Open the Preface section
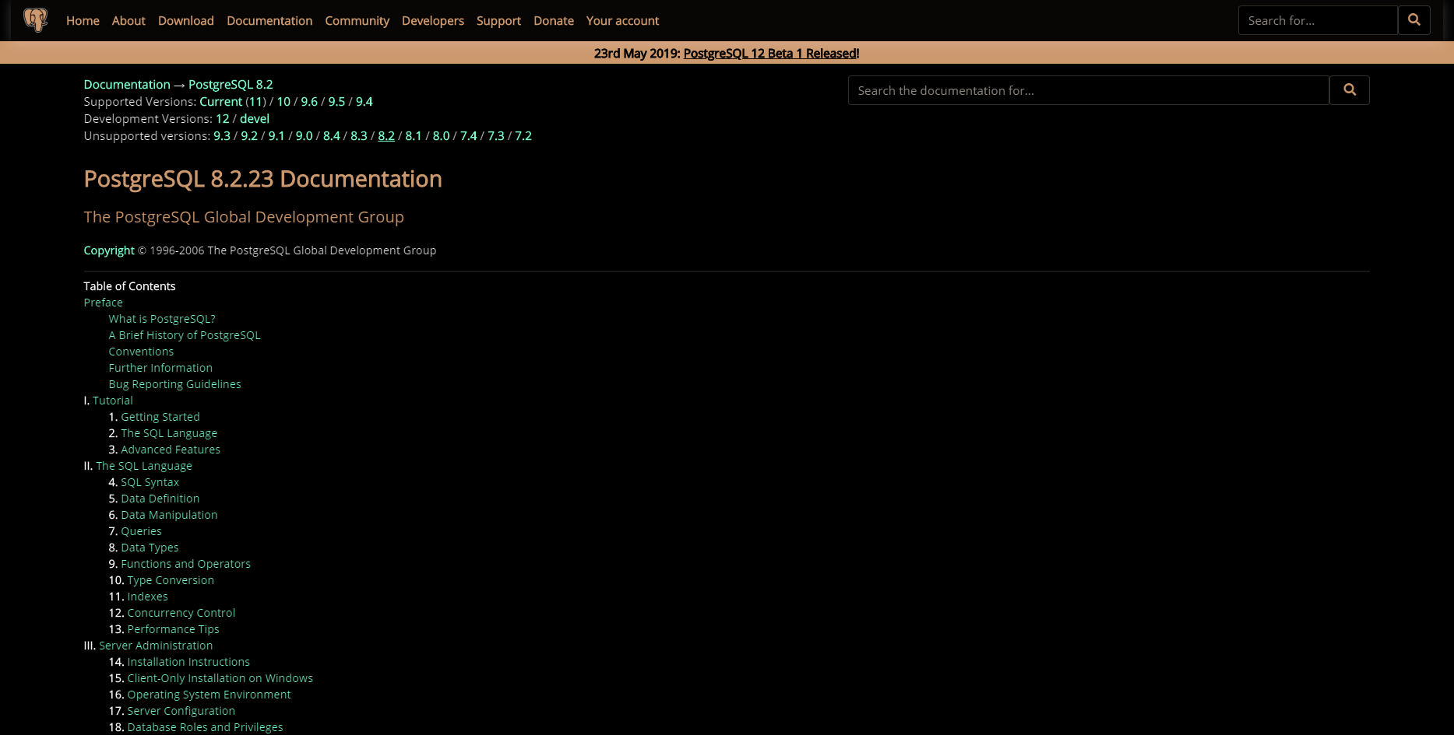 point(102,302)
